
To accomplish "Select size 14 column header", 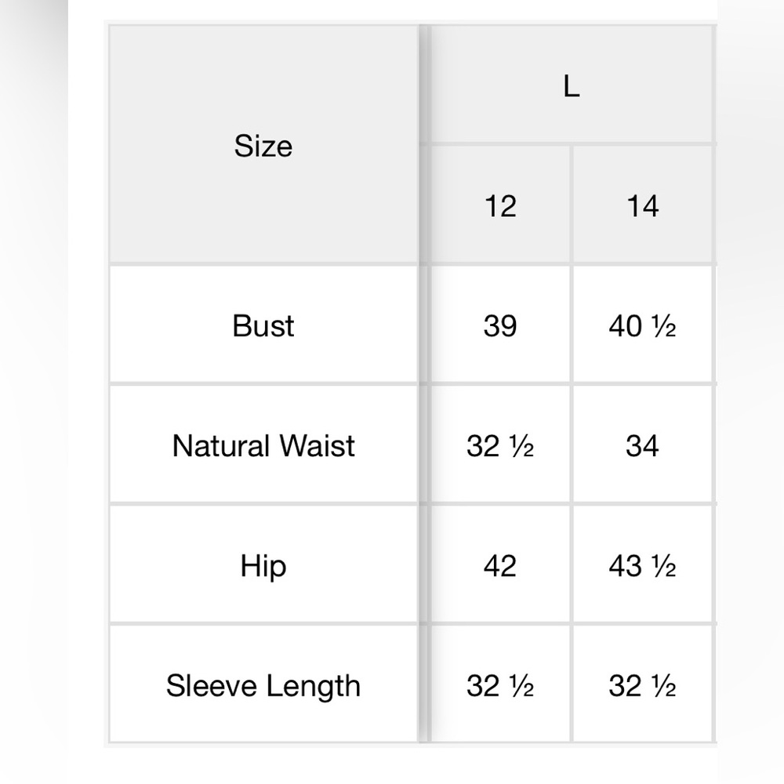I will [x=643, y=205].
